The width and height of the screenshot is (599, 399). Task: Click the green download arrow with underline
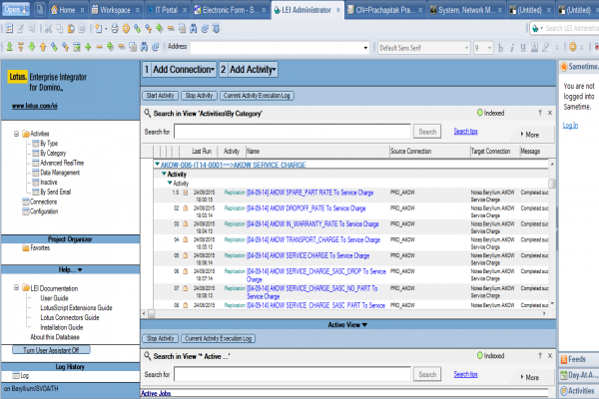[x=10, y=47]
